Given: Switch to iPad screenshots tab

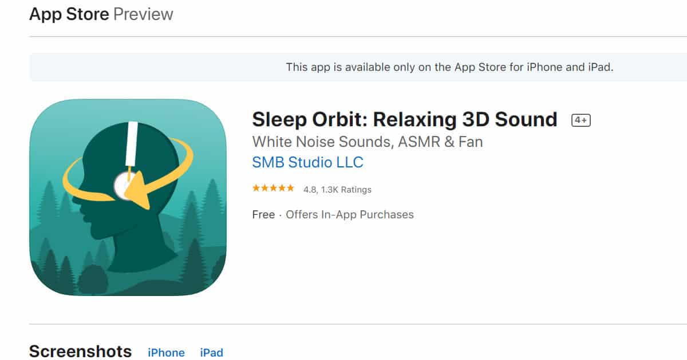Looking at the screenshot, I should (x=211, y=352).
